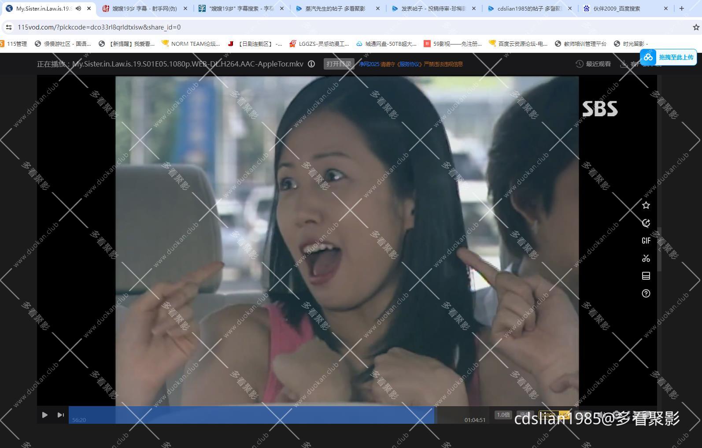702x448 pixels.
Task: Open the 1080P quality selector
Action: click(547, 415)
